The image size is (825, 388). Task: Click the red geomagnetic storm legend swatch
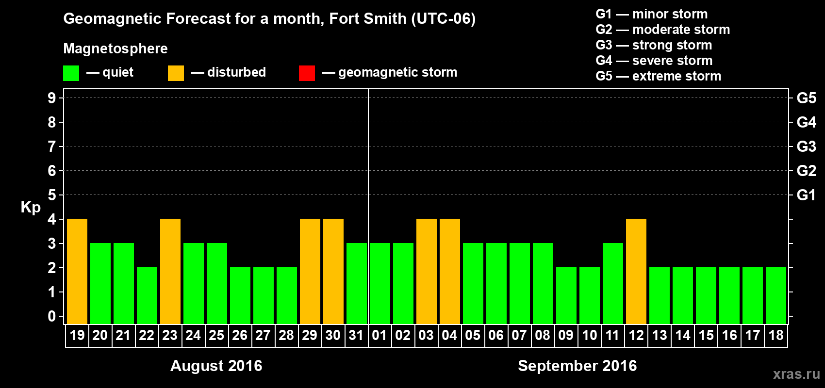[307, 73]
